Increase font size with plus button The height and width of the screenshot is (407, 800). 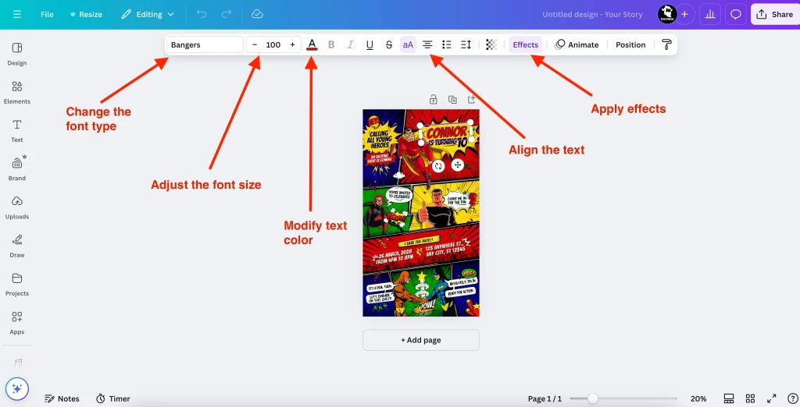292,44
